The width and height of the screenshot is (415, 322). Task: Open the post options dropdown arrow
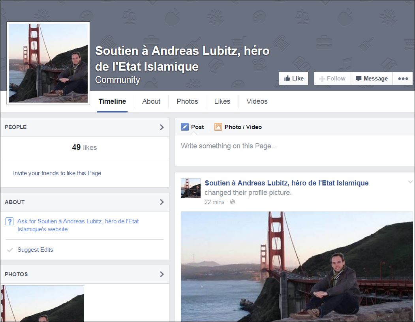click(410, 182)
